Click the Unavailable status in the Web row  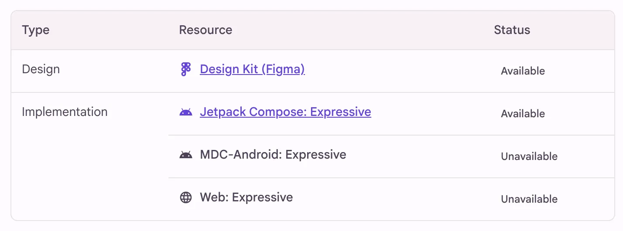pos(529,199)
